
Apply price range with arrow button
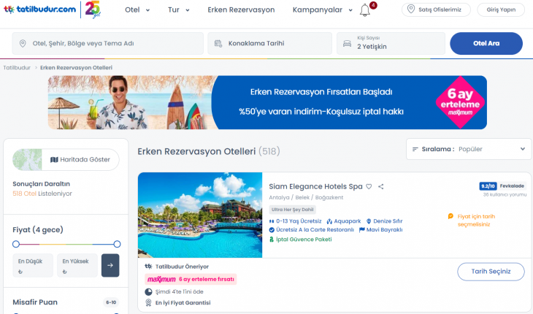coord(110,265)
